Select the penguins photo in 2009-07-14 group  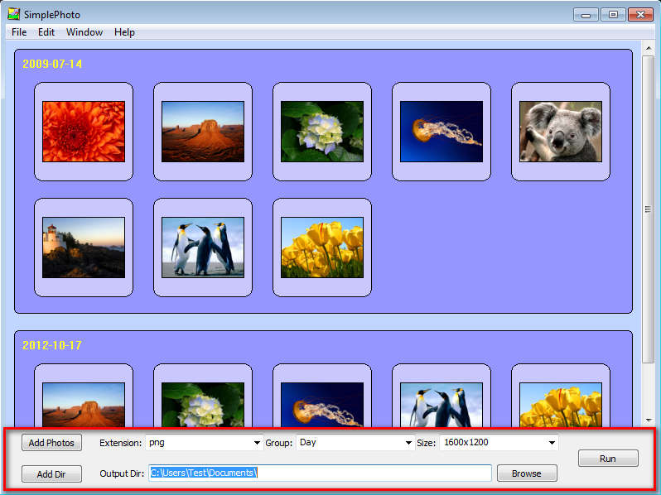(203, 247)
